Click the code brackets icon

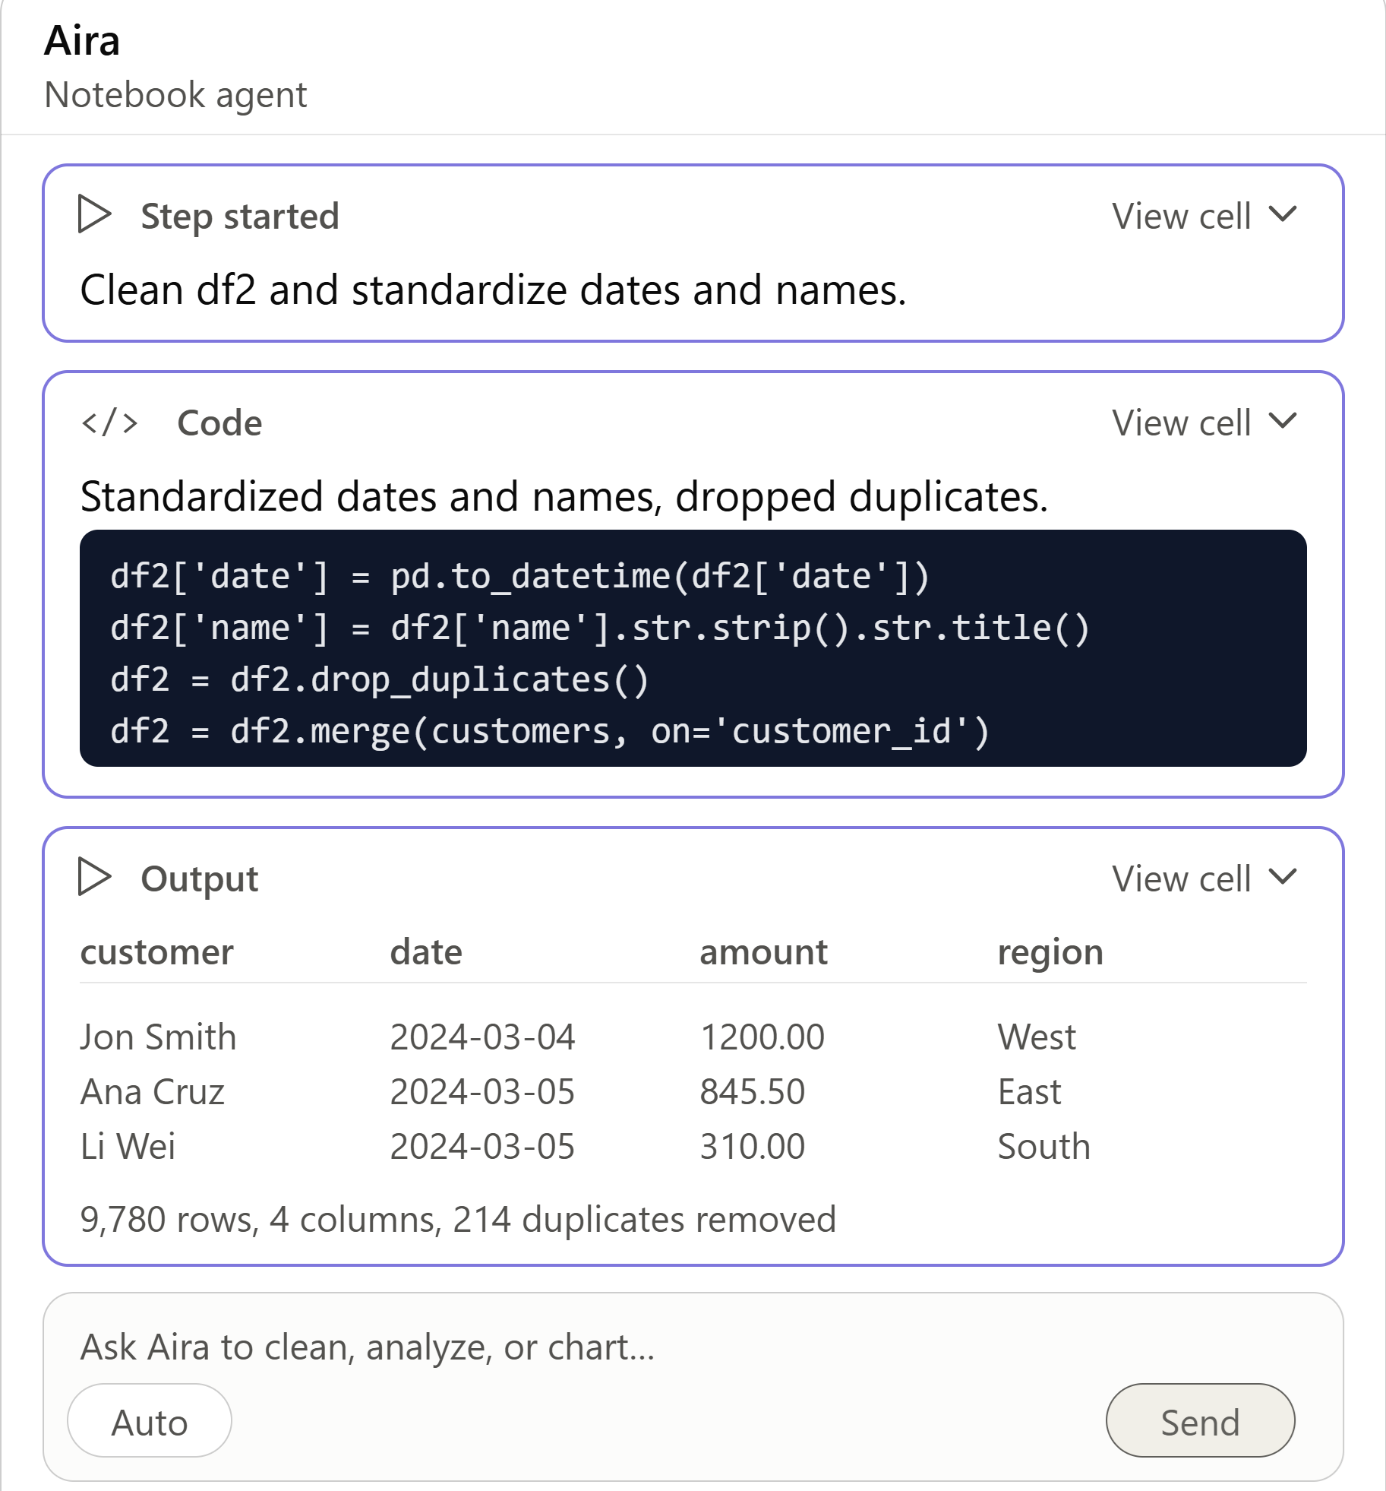[x=110, y=423]
